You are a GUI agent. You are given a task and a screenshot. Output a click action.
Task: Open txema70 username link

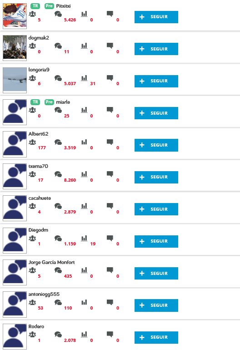click(x=38, y=166)
